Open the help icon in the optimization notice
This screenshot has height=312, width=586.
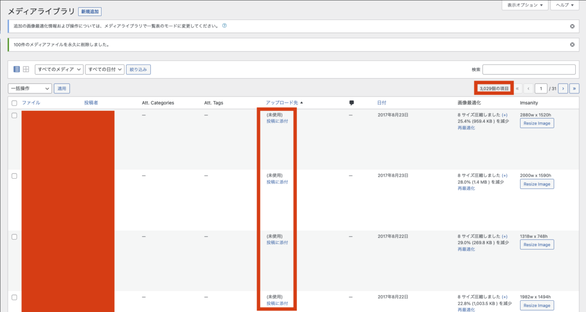224,26
